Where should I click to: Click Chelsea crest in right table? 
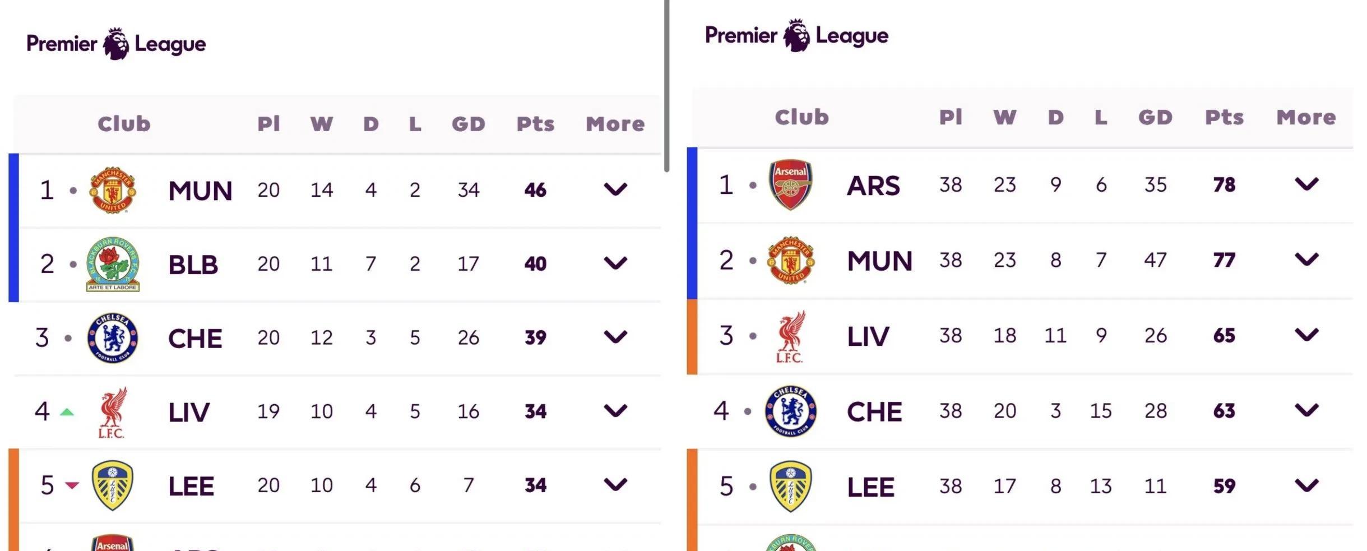point(790,411)
